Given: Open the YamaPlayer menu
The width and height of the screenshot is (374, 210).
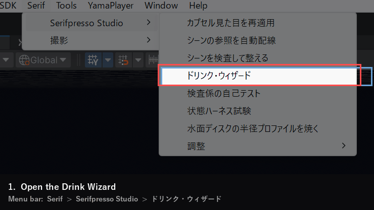Looking at the screenshot, I should click(x=111, y=6).
